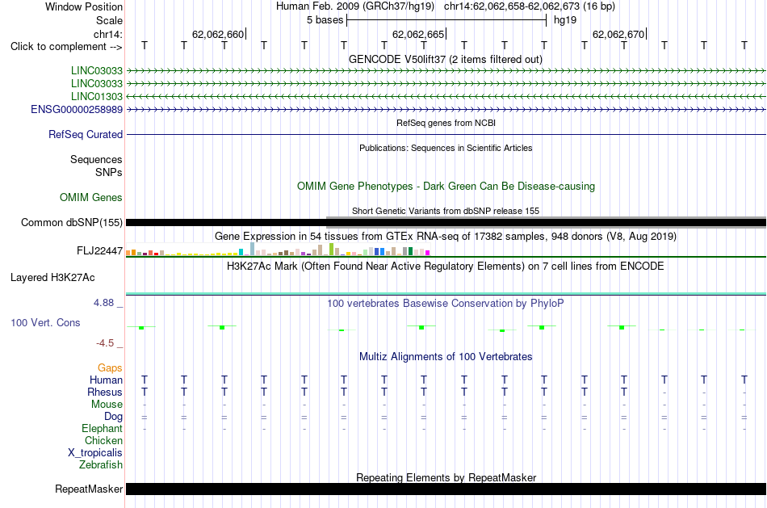Click the Zebrafish alignment row label
Screen dimensions: 767x508
click(101, 465)
